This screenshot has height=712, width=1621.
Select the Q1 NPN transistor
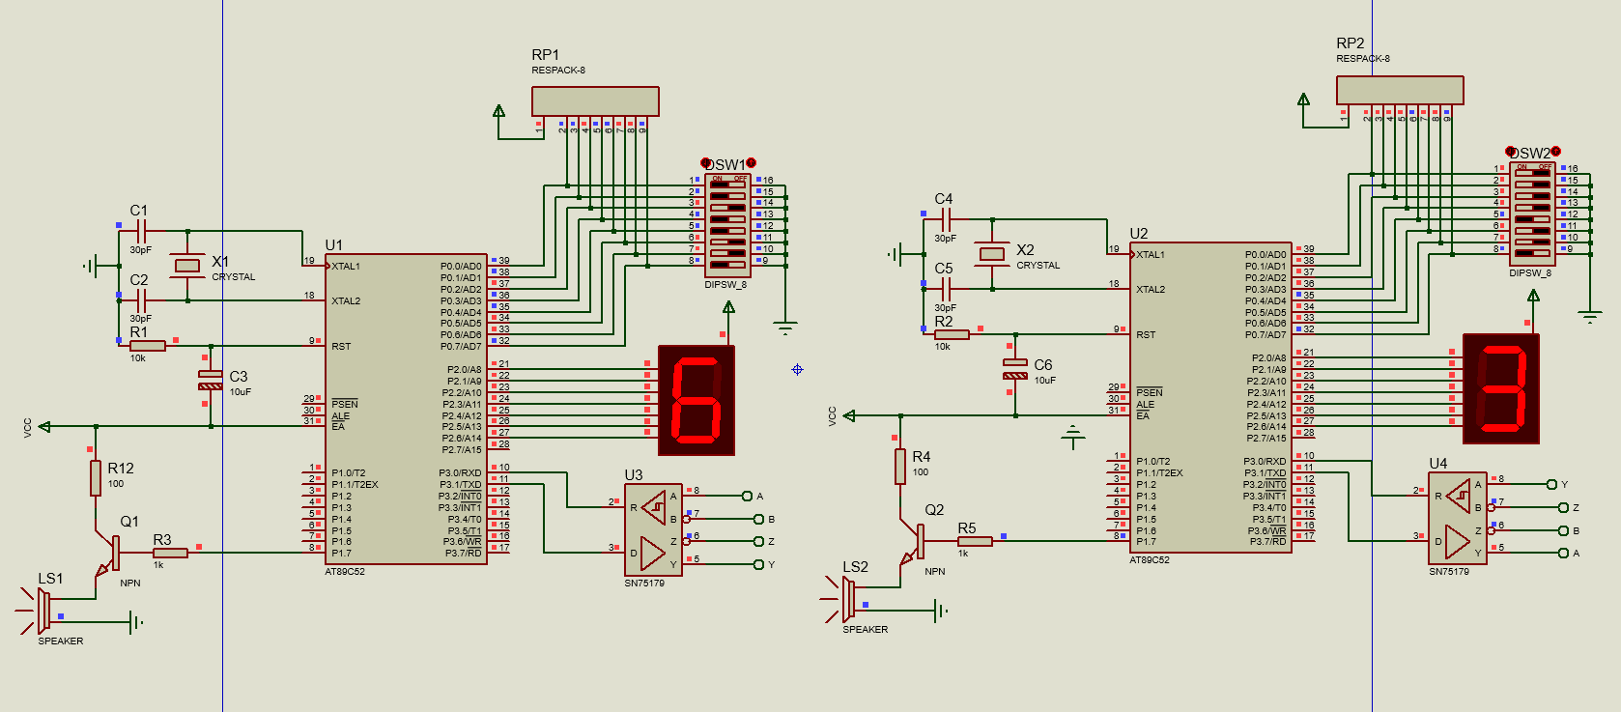(x=108, y=555)
